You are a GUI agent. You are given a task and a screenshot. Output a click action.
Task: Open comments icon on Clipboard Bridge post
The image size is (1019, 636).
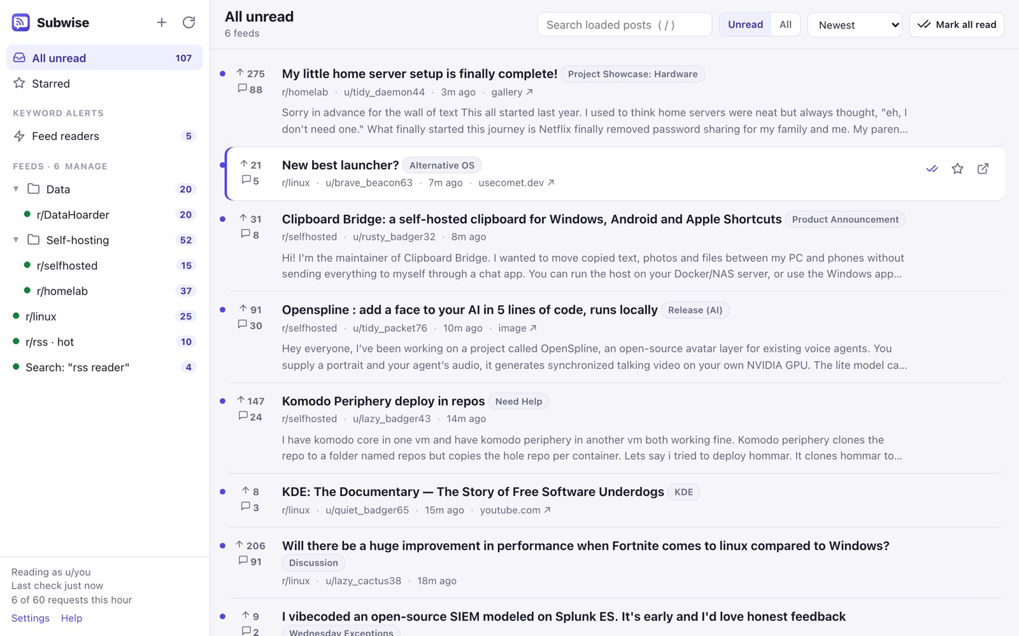[x=245, y=234]
